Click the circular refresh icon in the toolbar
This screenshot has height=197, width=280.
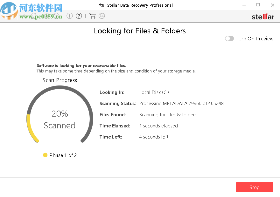click(56, 16)
